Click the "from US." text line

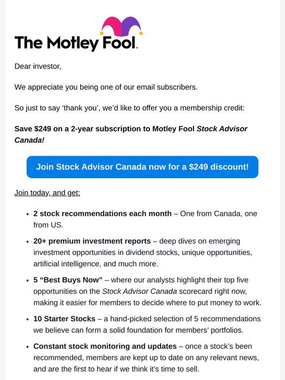click(48, 225)
